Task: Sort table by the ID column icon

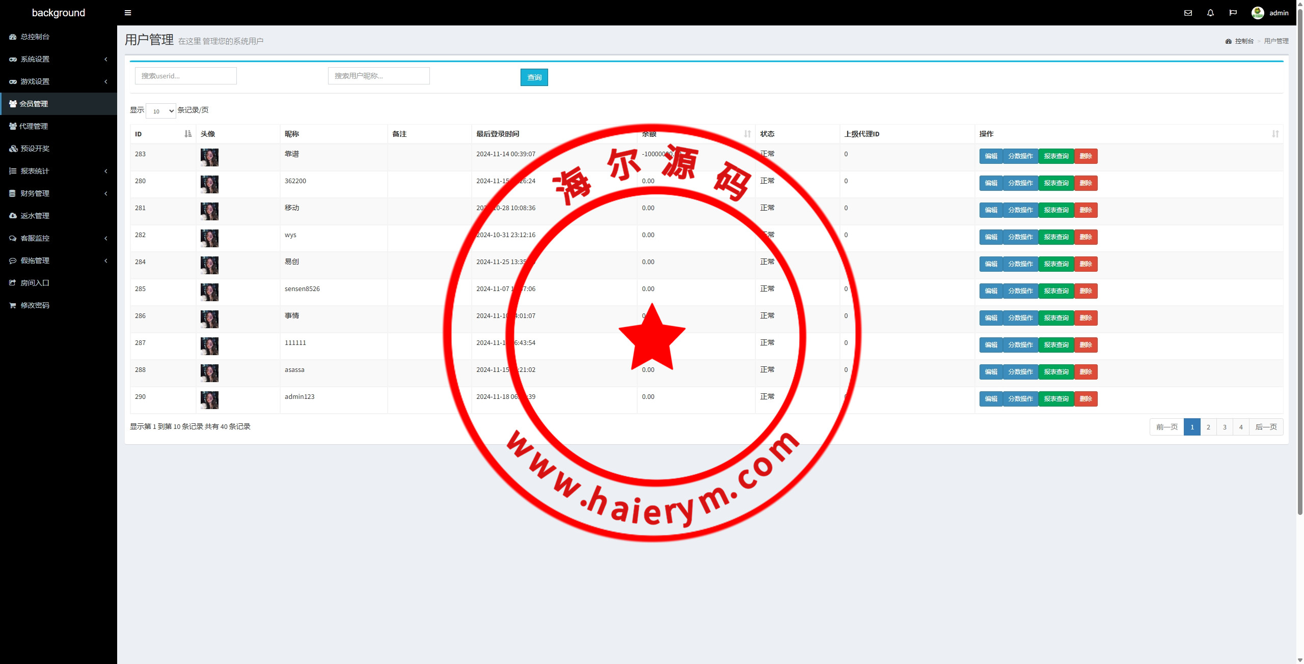Action: coord(187,134)
